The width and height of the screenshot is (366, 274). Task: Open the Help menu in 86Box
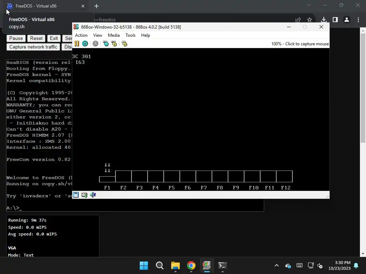pos(145,35)
